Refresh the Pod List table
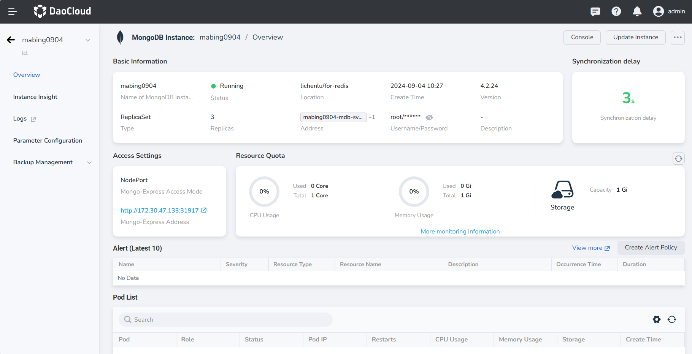The image size is (692, 354). 672,319
